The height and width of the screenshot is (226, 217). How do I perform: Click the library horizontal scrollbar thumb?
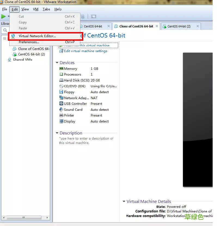pyautogui.click(x=24, y=218)
